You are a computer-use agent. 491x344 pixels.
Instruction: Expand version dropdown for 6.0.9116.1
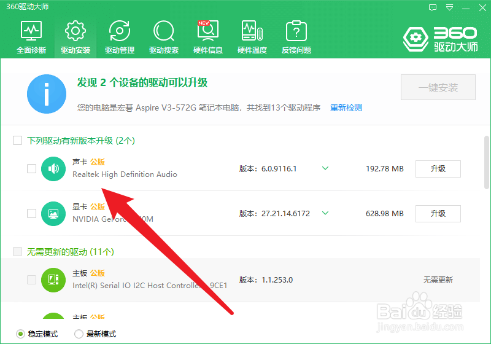(325, 168)
